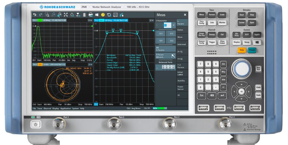This screenshot has width=288, height=145.
Task: Click the green S21 label on Trc1
Action: pyautogui.click(x=40, y=20)
